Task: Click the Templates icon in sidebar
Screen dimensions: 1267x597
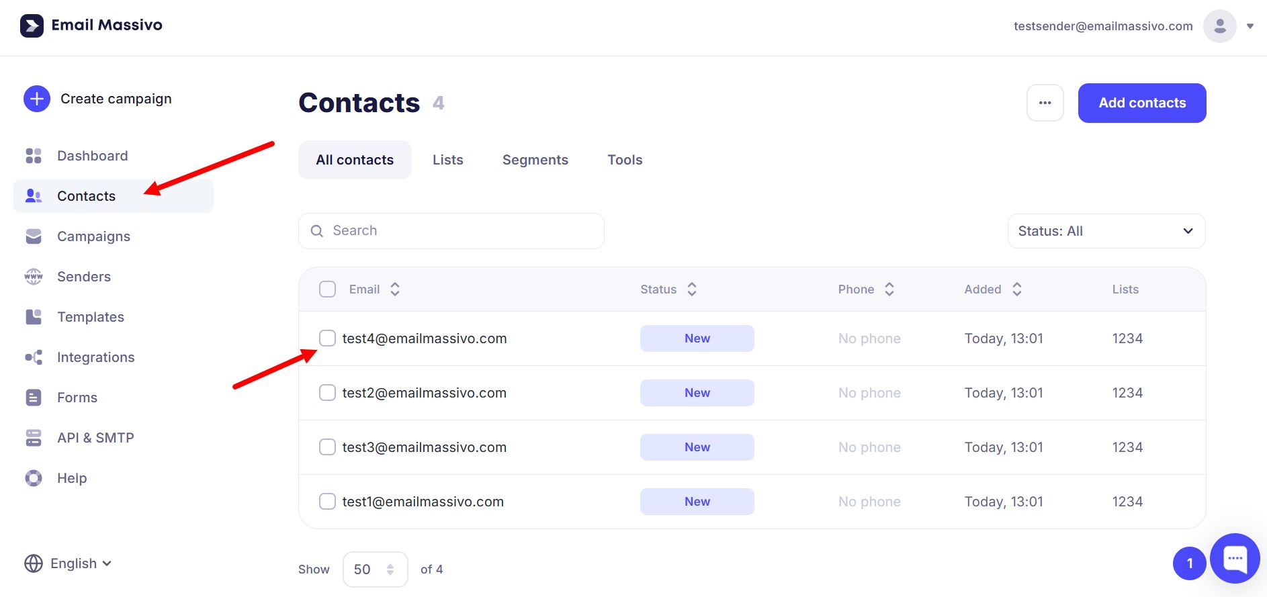Action: click(x=34, y=317)
